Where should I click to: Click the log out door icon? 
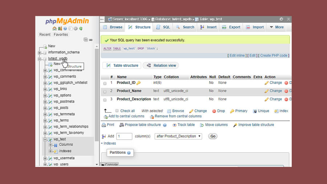[60, 28]
